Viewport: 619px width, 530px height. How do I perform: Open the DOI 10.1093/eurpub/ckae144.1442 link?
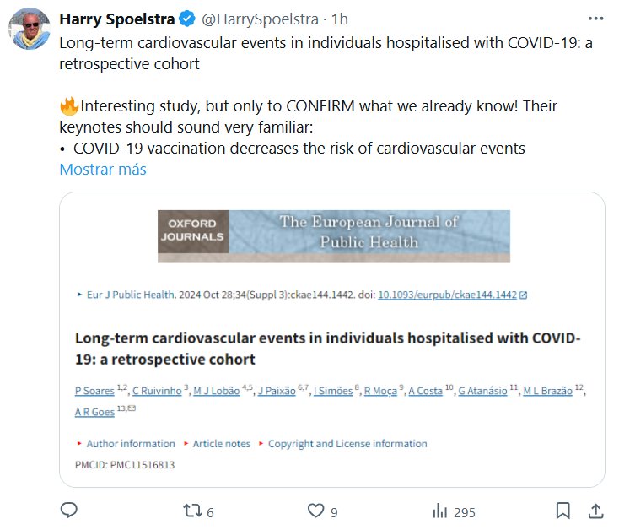pyautogui.click(x=447, y=295)
